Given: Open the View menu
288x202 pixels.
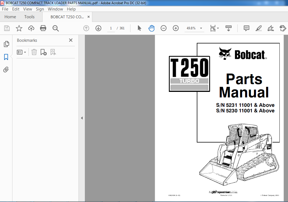Looking at the screenshot, I should 28,9.
